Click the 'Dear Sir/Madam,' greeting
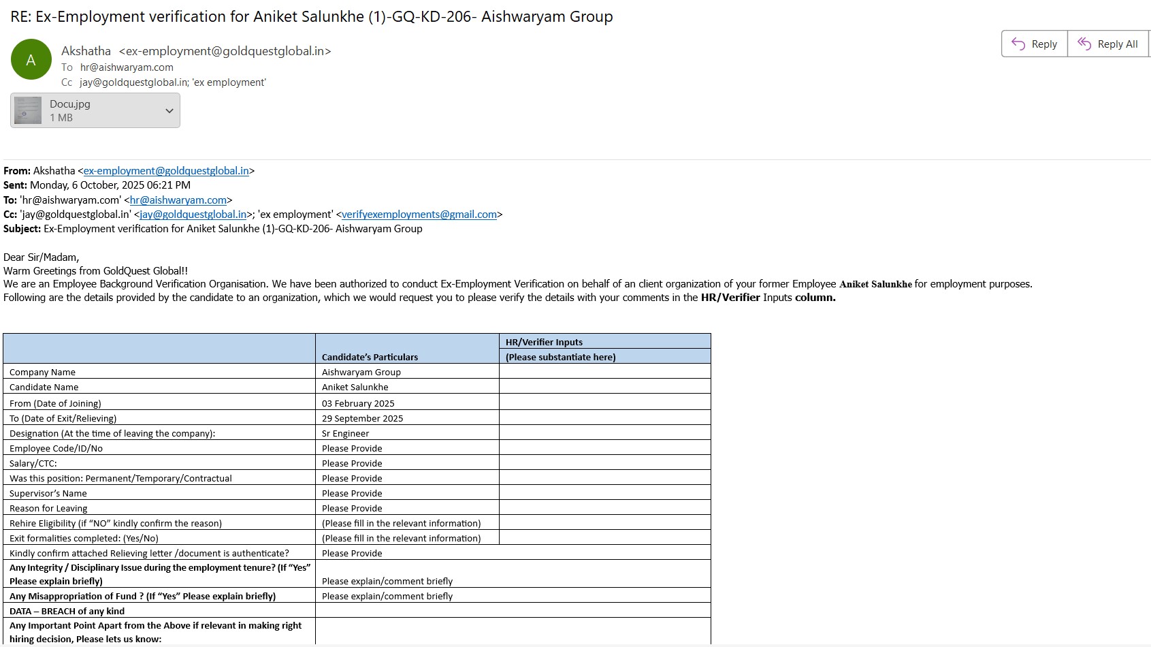Screen dimensions: 1151x647 [42, 257]
